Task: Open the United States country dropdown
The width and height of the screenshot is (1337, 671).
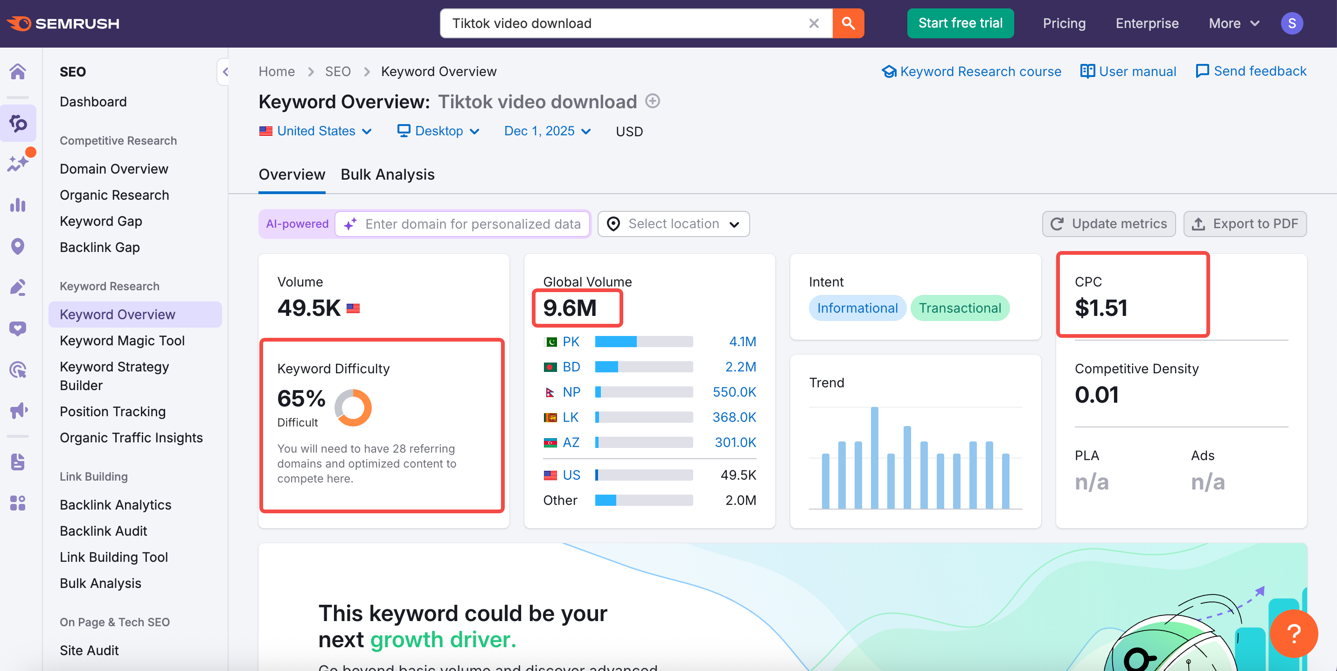Action: pos(315,131)
